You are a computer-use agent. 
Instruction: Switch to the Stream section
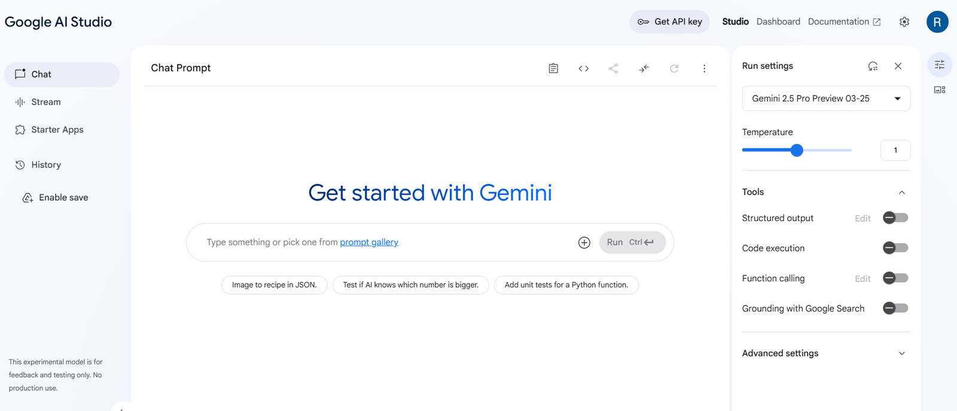pos(45,102)
